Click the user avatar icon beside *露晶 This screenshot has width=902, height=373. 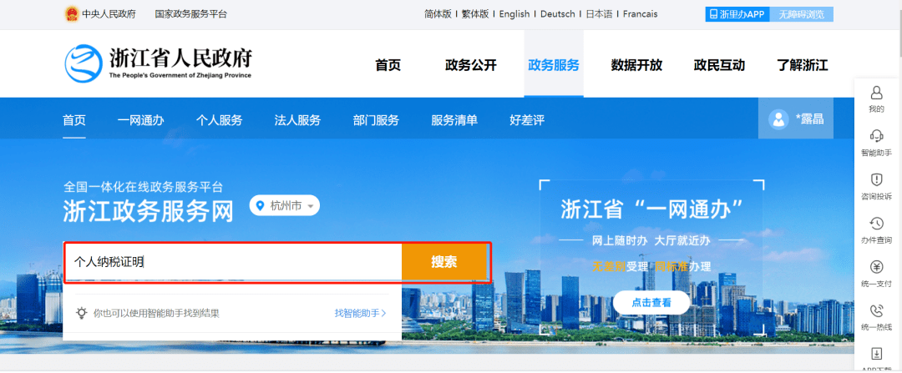point(778,119)
